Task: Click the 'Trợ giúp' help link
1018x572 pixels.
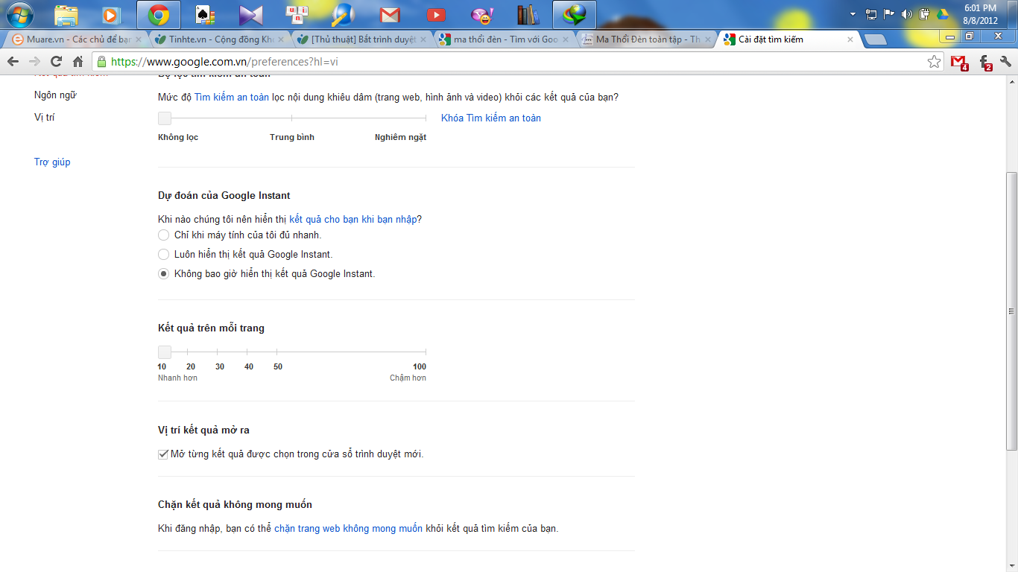Action: point(52,162)
